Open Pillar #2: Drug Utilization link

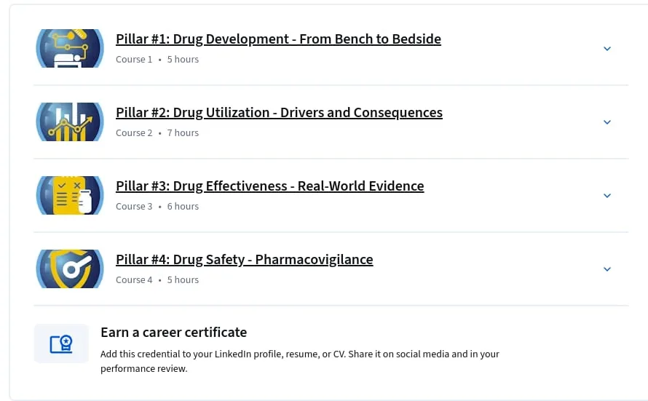click(279, 112)
